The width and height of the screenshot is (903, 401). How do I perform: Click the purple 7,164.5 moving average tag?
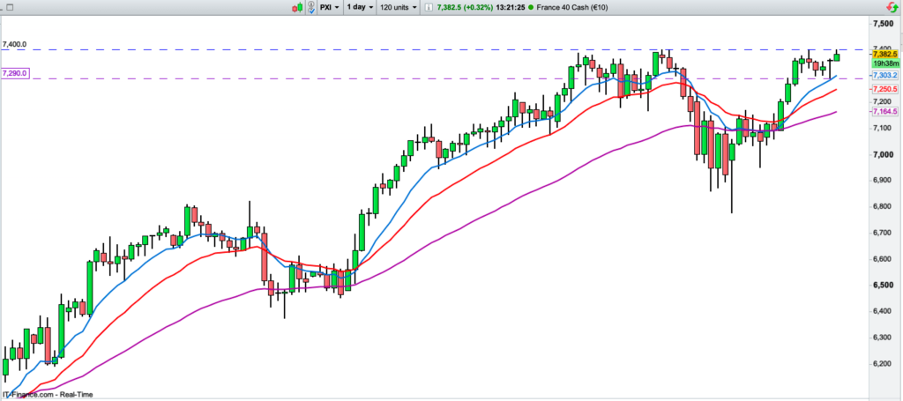[x=884, y=112]
